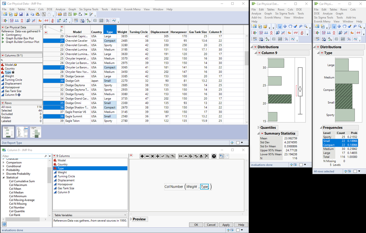Toggle checkbox in Type window status bar
Screen dimensions: 366x233
click(x=355, y=171)
